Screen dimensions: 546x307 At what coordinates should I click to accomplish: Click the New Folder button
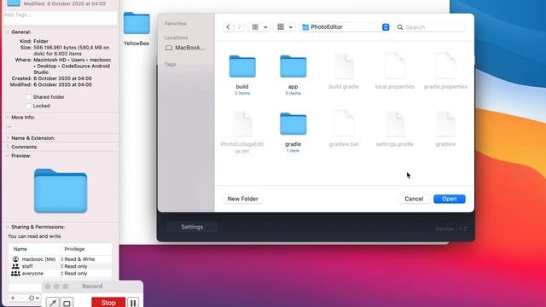pyautogui.click(x=242, y=199)
